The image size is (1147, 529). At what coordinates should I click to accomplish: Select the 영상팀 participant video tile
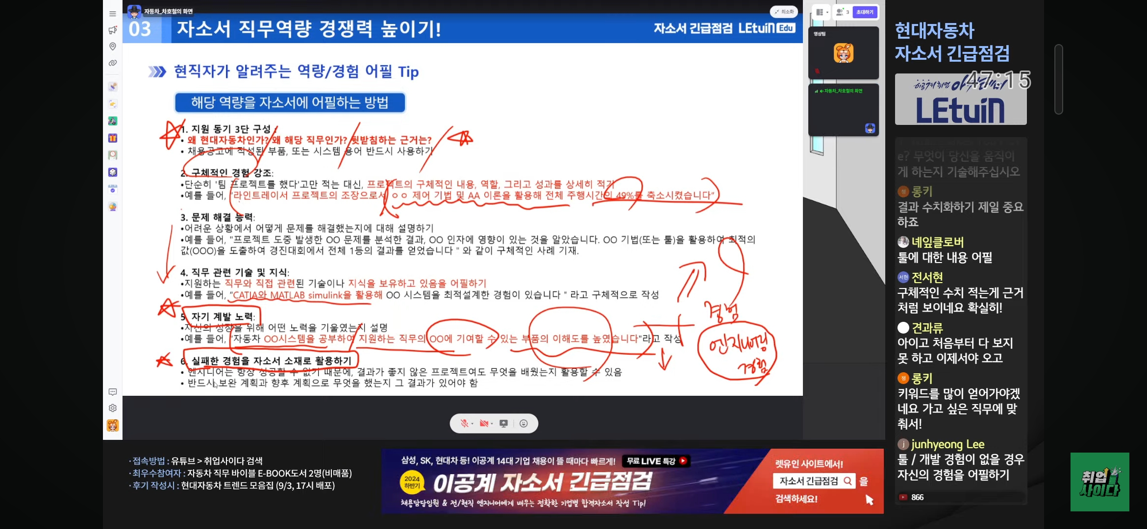[843, 53]
